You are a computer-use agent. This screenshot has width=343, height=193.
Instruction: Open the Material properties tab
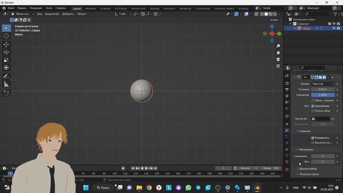point(287,162)
